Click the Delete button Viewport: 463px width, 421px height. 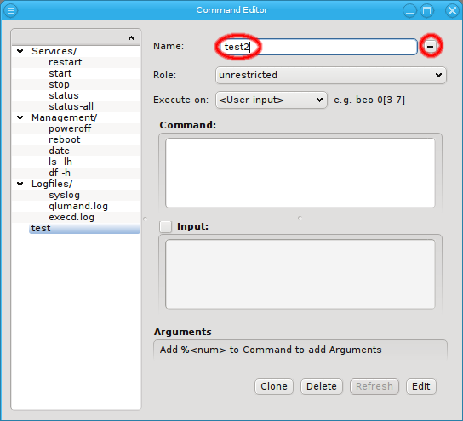click(322, 386)
